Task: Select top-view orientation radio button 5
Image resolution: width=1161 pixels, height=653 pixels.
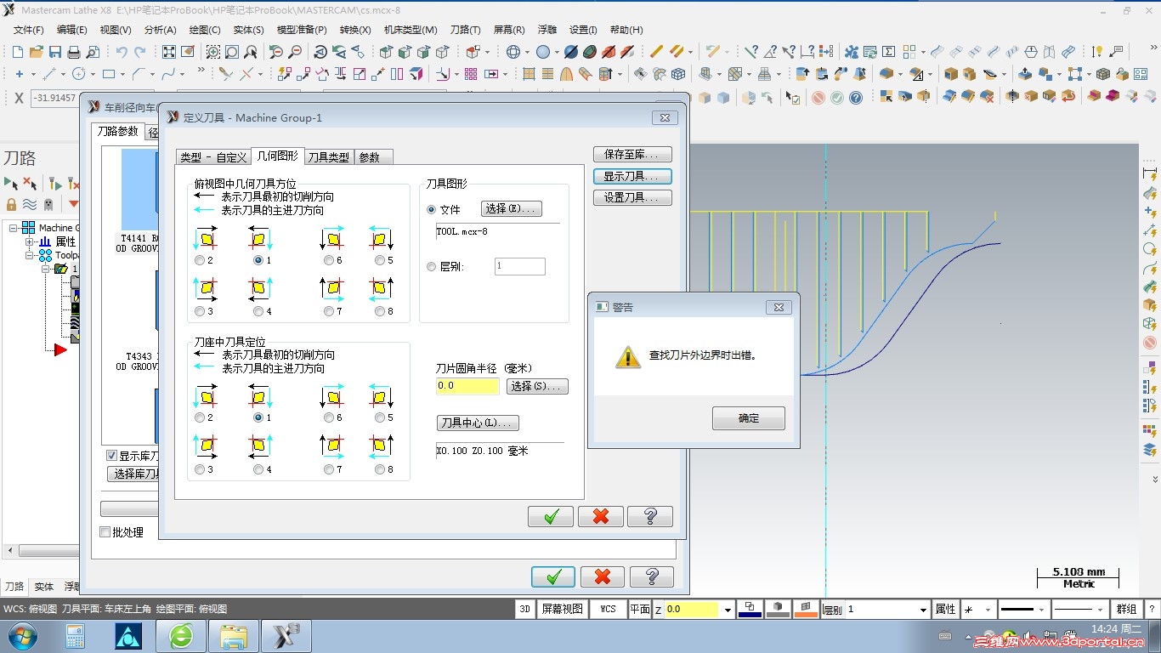Action: (380, 260)
